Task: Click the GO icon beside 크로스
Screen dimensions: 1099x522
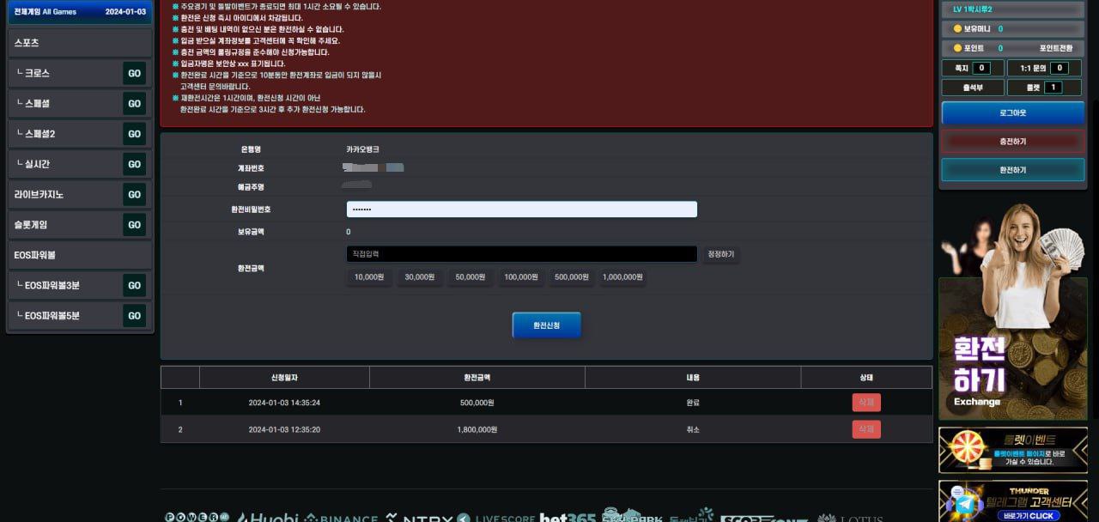Action: click(134, 74)
